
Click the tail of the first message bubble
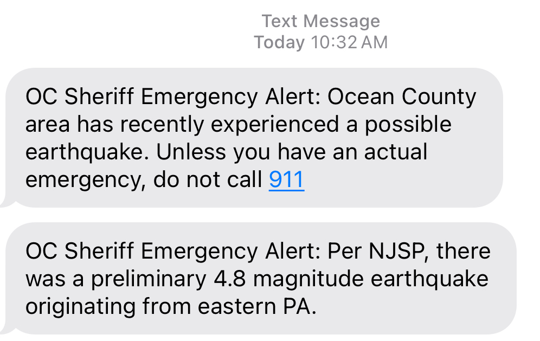[7, 202]
